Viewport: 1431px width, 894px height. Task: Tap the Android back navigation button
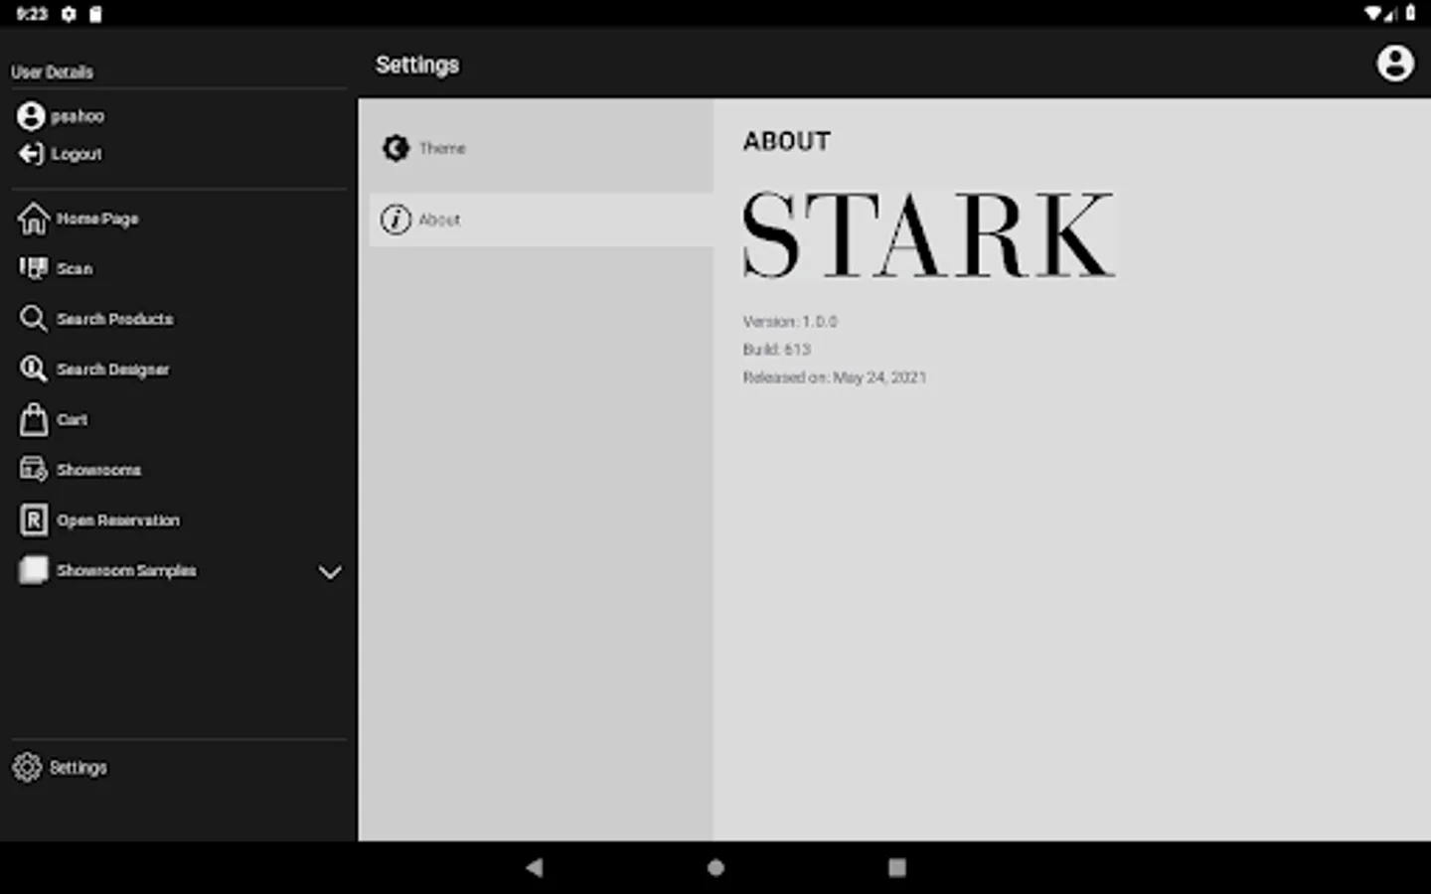[x=535, y=867]
